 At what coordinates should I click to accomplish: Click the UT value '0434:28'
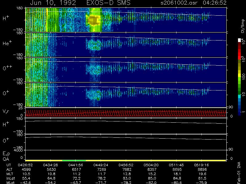point(50,165)
